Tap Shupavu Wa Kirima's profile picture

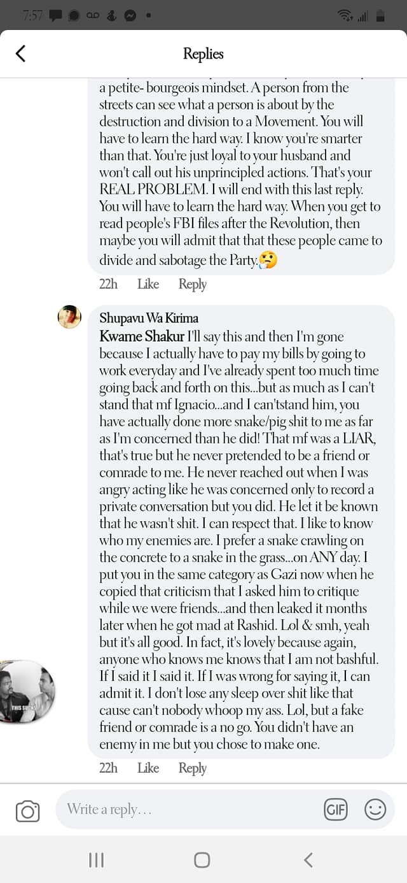(69, 317)
